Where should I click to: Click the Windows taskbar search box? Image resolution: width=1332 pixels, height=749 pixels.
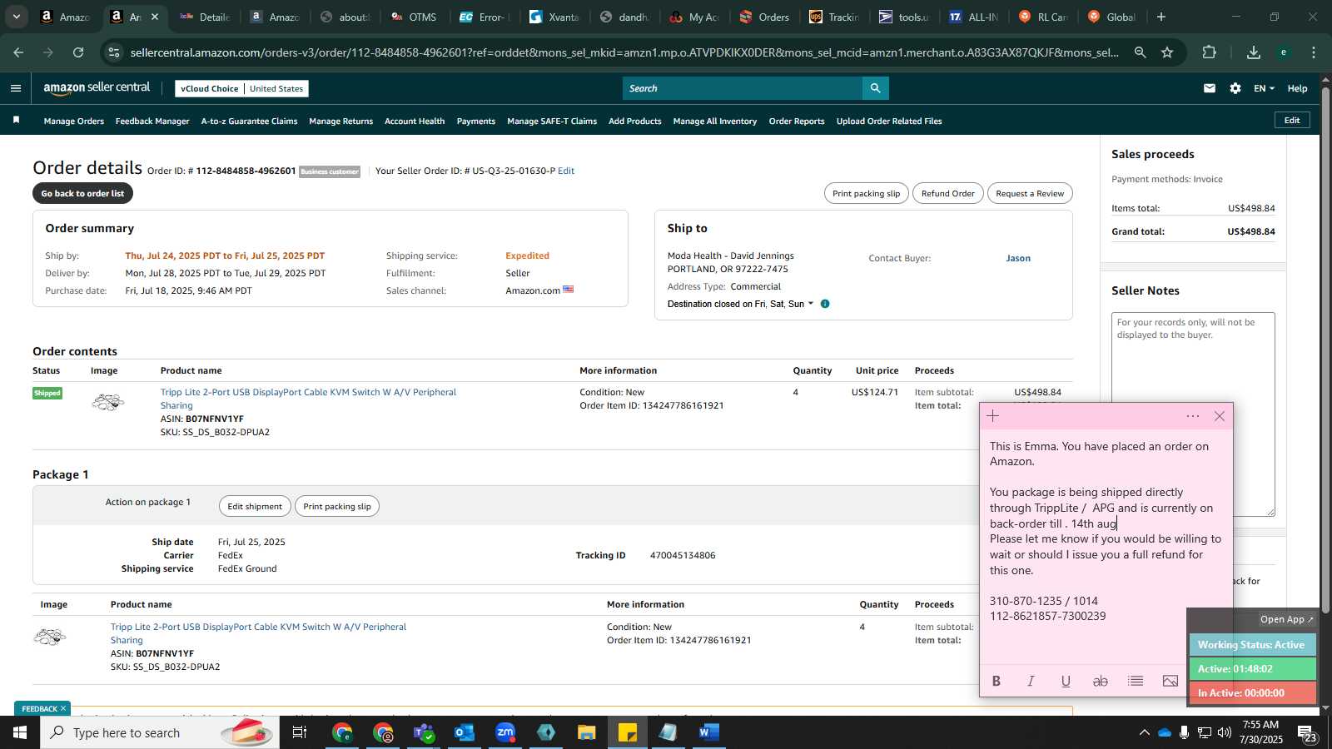pos(160,732)
